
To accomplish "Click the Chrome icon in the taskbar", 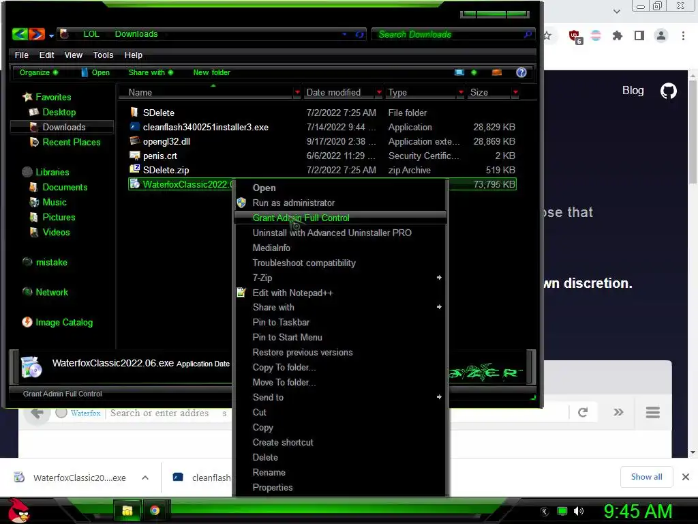I will coord(155,510).
